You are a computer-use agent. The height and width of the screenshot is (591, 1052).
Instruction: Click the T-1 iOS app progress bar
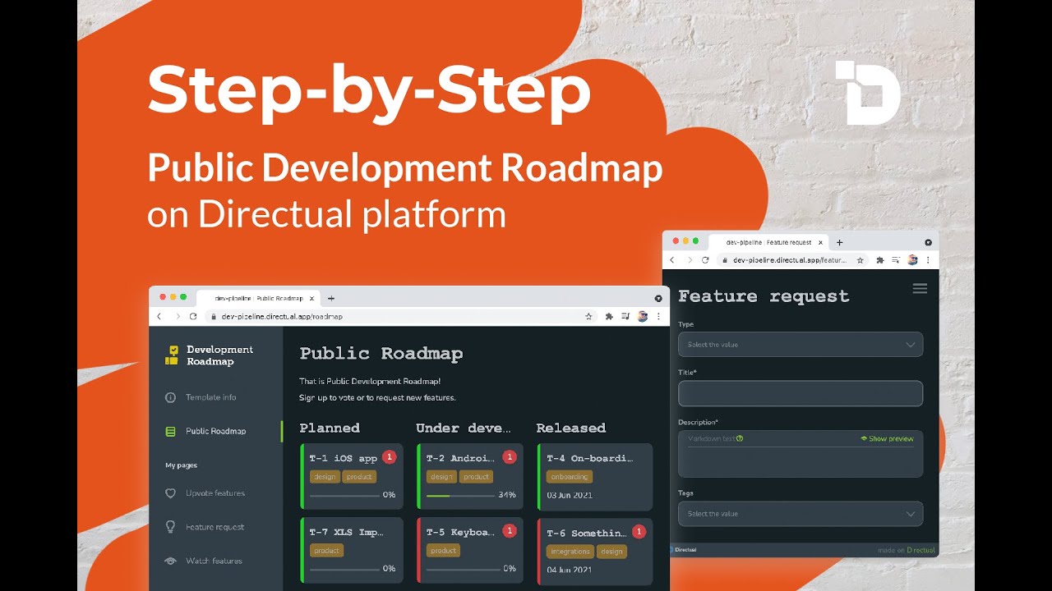tap(344, 496)
